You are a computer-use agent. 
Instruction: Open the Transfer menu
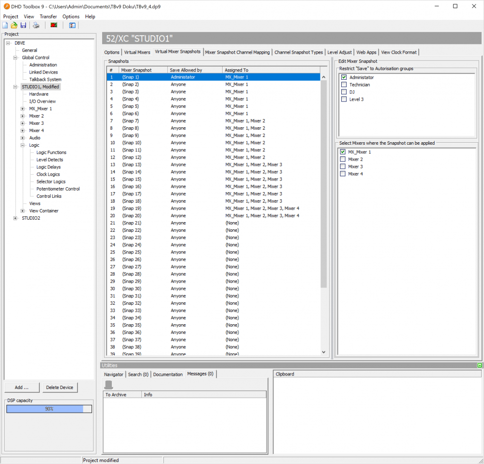[48, 16]
